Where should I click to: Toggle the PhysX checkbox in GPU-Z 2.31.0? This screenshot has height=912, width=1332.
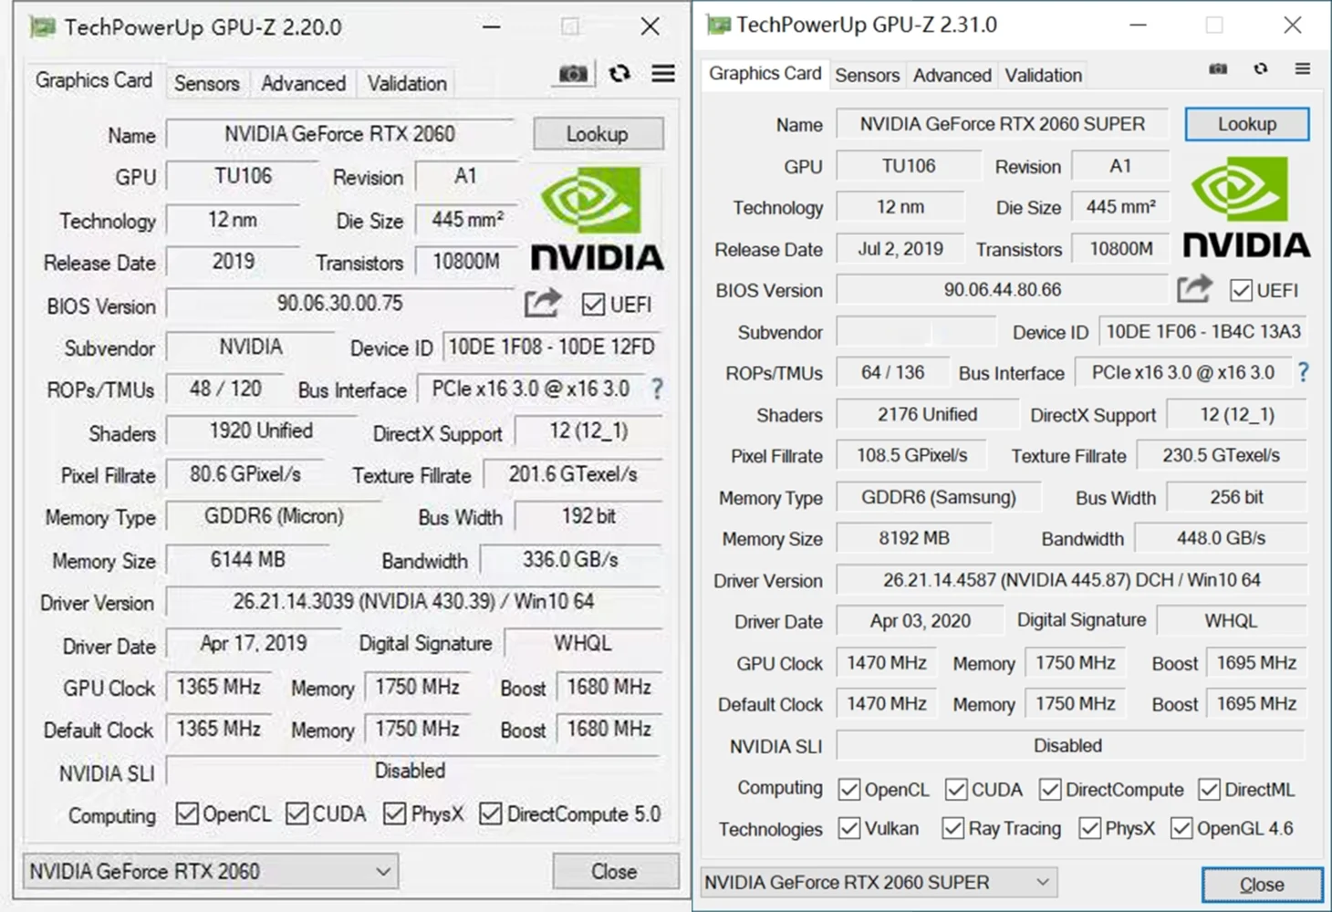[x=1090, y=828]
